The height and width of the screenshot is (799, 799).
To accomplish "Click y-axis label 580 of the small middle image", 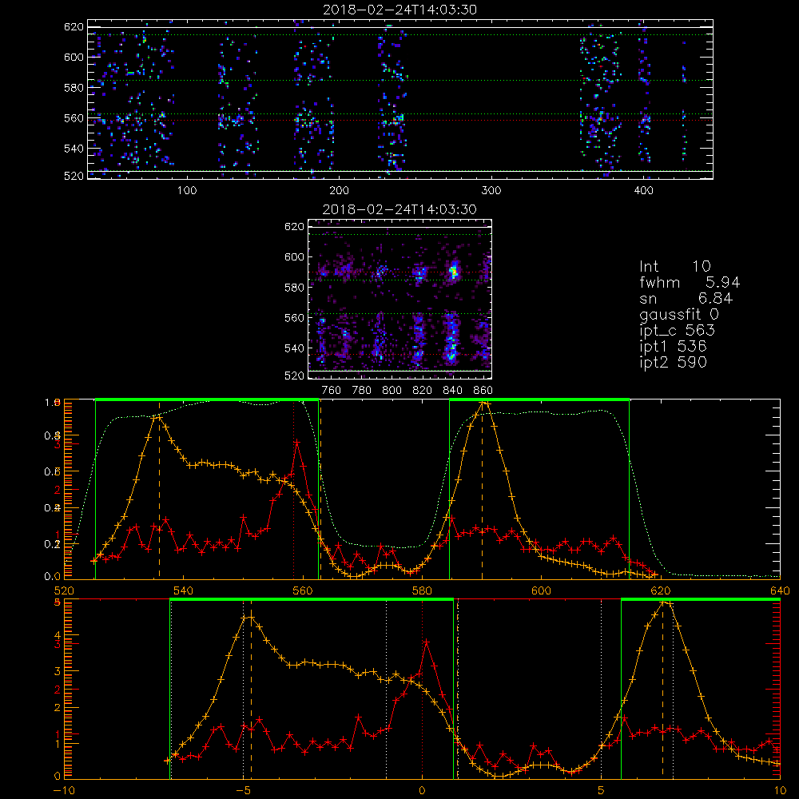I will click(x=294, y=288).
